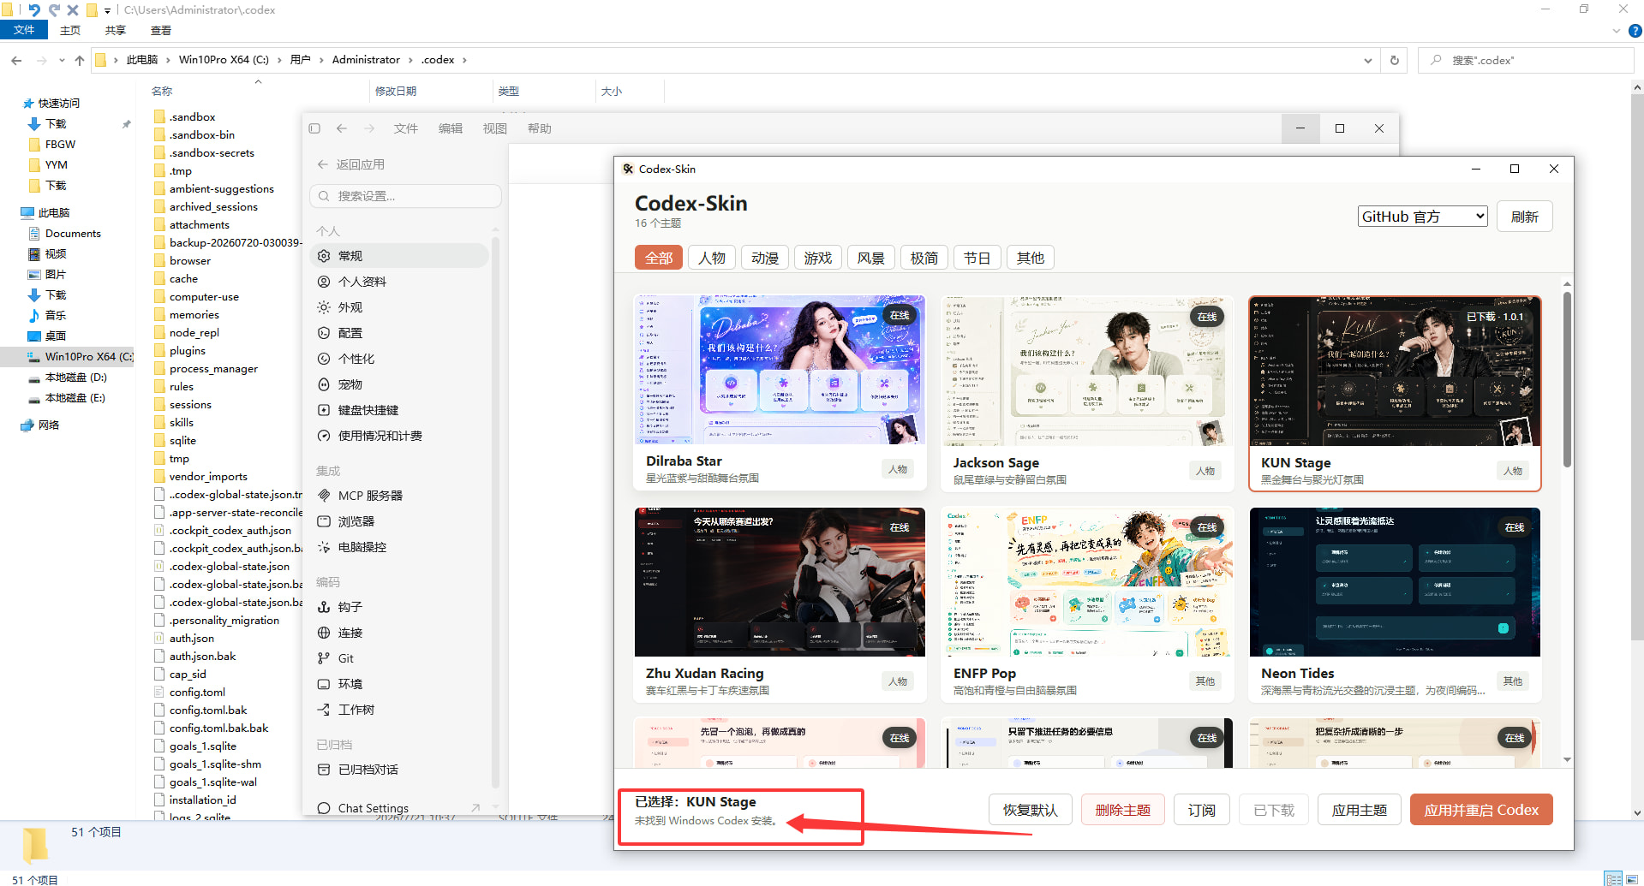This screenshot has width=1644, height=886.
Task: Select the 全部 category tab
Action: (659, 258)
